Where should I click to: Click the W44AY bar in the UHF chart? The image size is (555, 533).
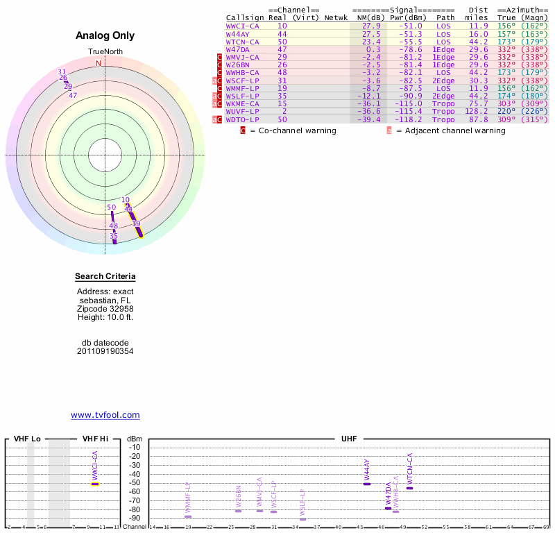[367, 484]
